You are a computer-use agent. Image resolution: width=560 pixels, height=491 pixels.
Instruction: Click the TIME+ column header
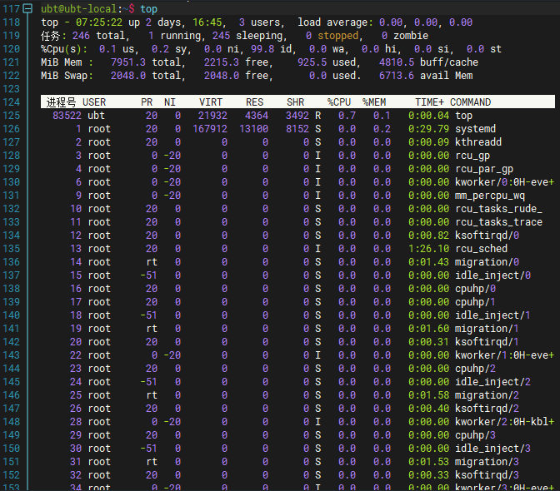[x=430, y=102]
